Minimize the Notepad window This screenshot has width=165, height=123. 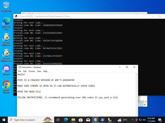tap(120, 67)
